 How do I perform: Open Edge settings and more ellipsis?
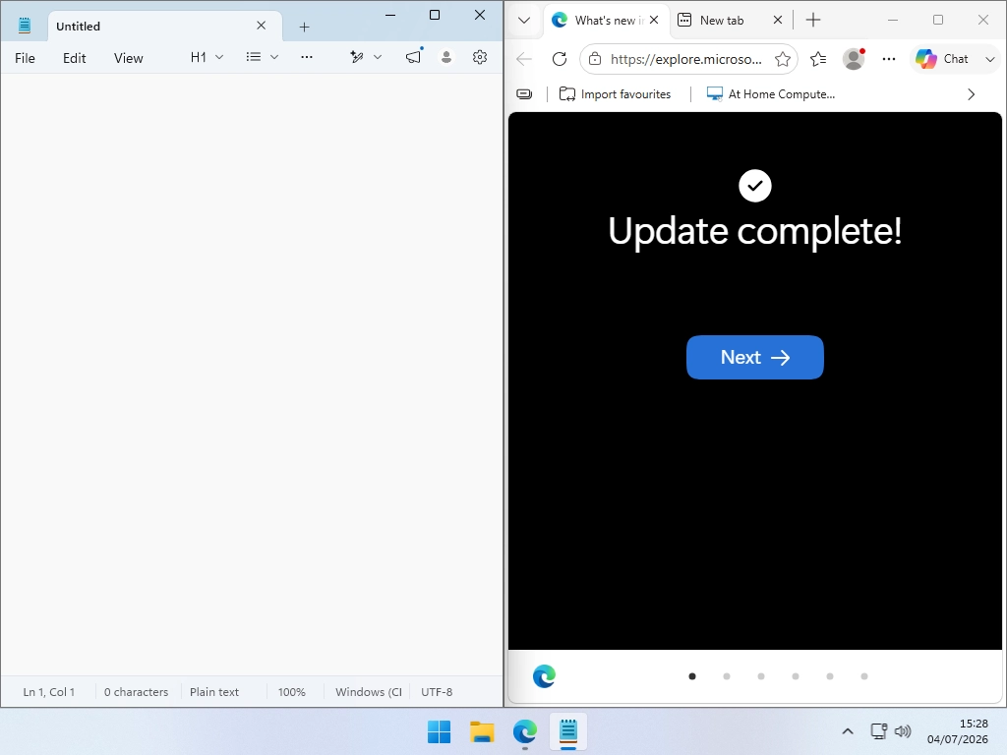click(x=889, y=59)
